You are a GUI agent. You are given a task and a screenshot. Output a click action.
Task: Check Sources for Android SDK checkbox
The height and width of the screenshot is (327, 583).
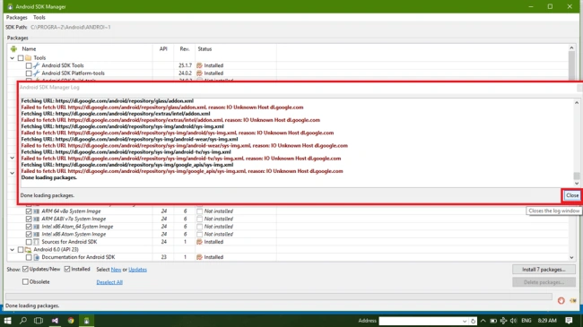[x=29, y=242]
